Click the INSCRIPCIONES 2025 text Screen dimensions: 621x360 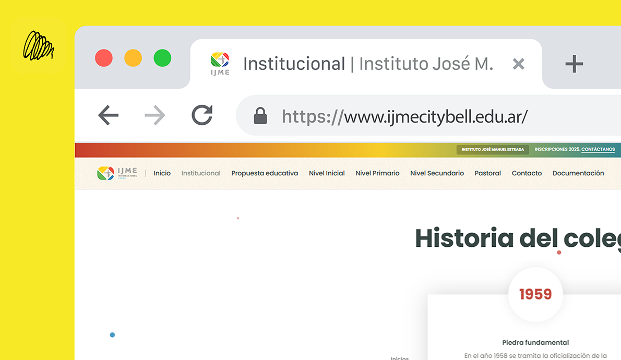coord(557,149)
